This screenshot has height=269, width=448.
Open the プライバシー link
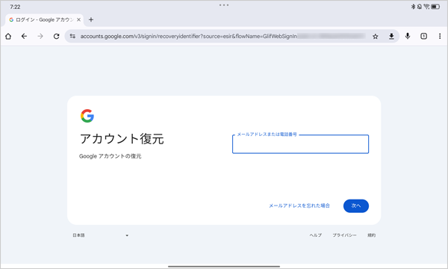point(344,235)
